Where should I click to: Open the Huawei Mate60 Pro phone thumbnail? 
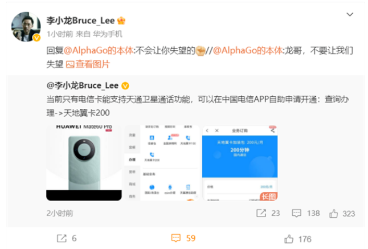[84, 163]
